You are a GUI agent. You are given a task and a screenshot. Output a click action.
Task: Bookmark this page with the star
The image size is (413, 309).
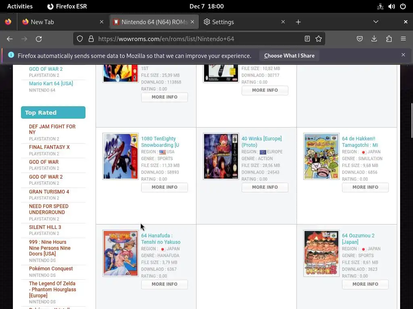(x=319, y=39)
